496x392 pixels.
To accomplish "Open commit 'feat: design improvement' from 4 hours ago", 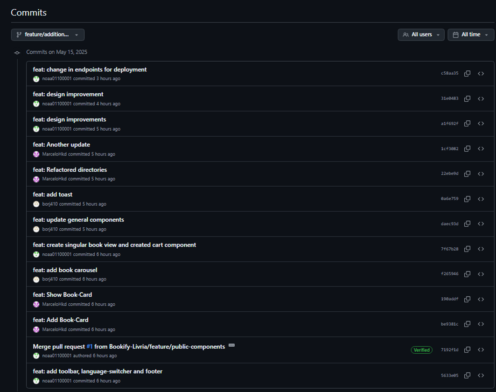I will (68, 94).
